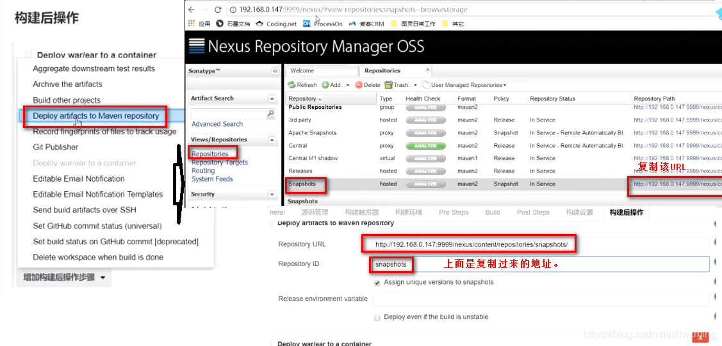Click ANALYZE for 3rd party row

point(425,120)
